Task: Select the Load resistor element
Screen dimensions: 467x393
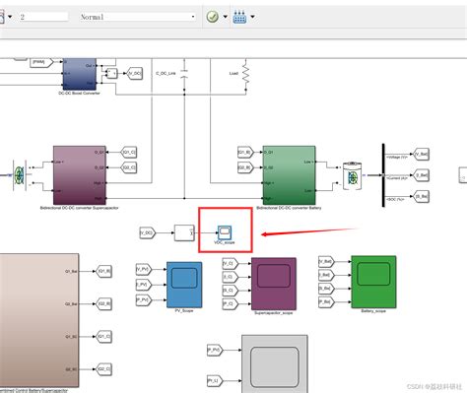Action: [245, 74]
